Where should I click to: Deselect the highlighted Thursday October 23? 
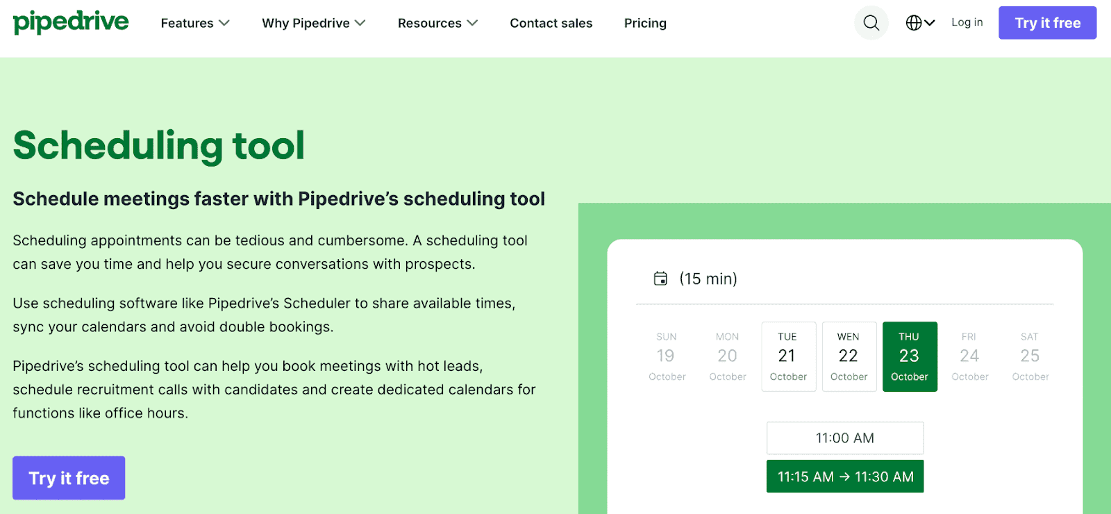[x=909, y=356]
